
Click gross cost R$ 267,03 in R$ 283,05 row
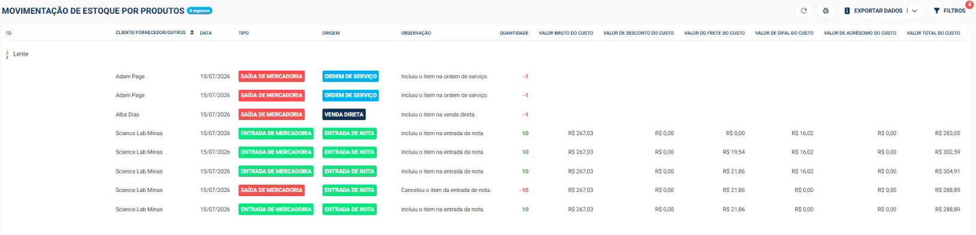[581, 133]
